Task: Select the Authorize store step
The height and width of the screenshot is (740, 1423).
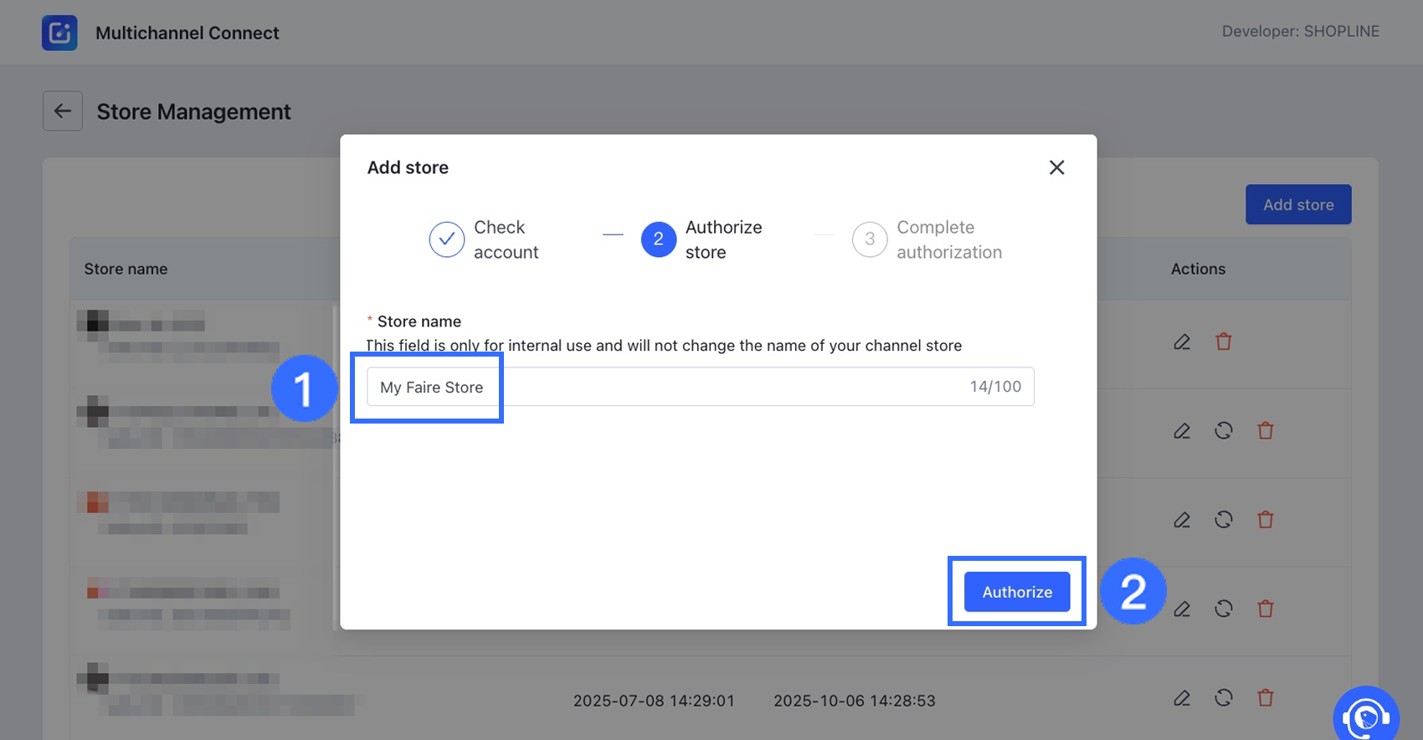Action: pyautogui.click(x=701, y=240)
